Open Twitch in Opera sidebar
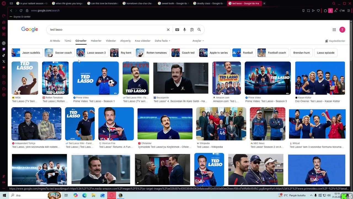 pos(4,49)
